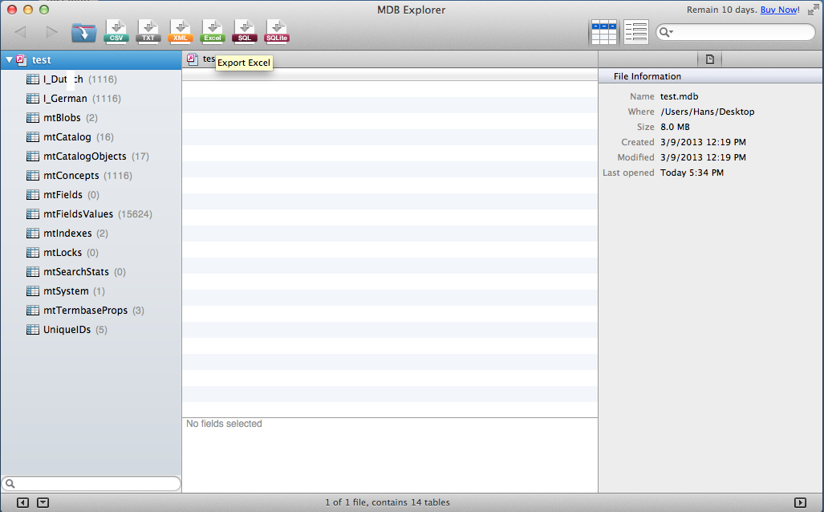824x512 pixels.
Task: Click the forward navigation arrow
Action: tap(52, 32)
